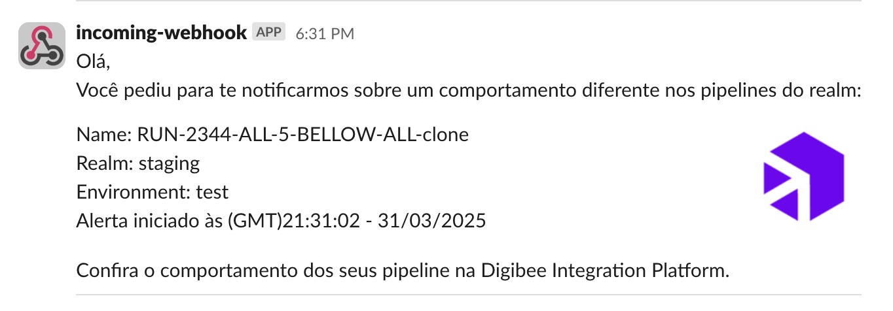Click the environment value "test"
Viewport: 893px width, 311px height.
coord(213,192)
